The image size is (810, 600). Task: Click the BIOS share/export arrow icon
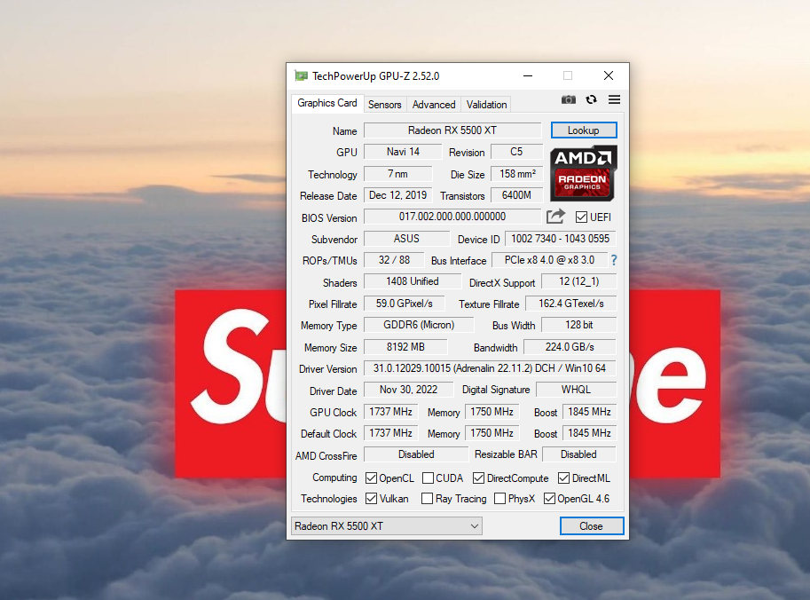coord(556,217)
